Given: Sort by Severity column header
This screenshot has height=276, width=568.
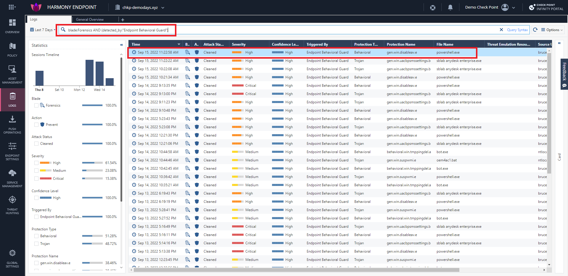Looking at the screenshot, I should click(249, 44).
